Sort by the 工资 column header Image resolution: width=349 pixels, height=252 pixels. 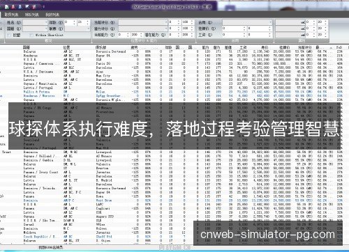(243, 47)
